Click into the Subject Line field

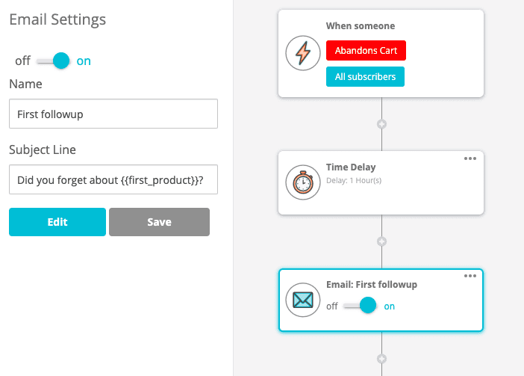pyautogui.click(x=113, y=180)
